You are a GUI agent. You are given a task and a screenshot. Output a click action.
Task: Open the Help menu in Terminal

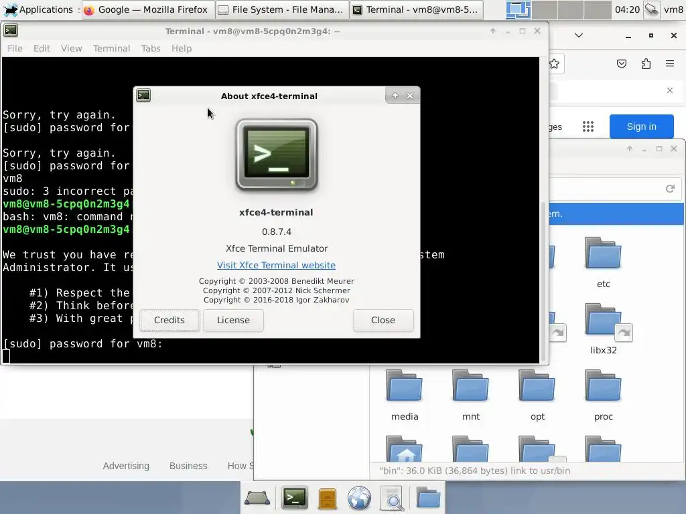pyautogui.click(x=182, y=48)
